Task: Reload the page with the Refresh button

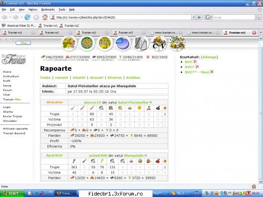Action: pos(27,17)
